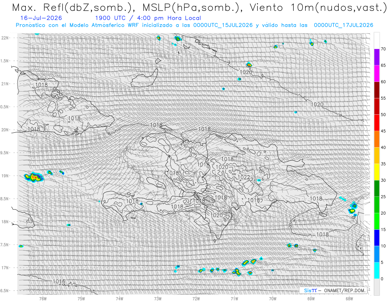Click the '50' value on the colorbar scale

point(383,115)
